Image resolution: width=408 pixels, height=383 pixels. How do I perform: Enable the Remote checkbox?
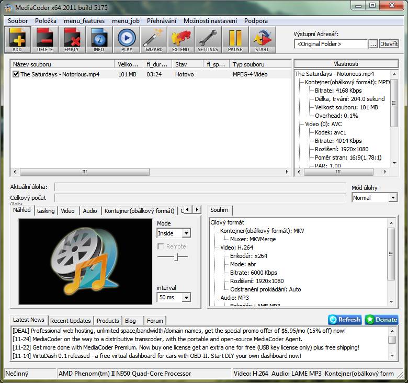[x=161, y=246]
